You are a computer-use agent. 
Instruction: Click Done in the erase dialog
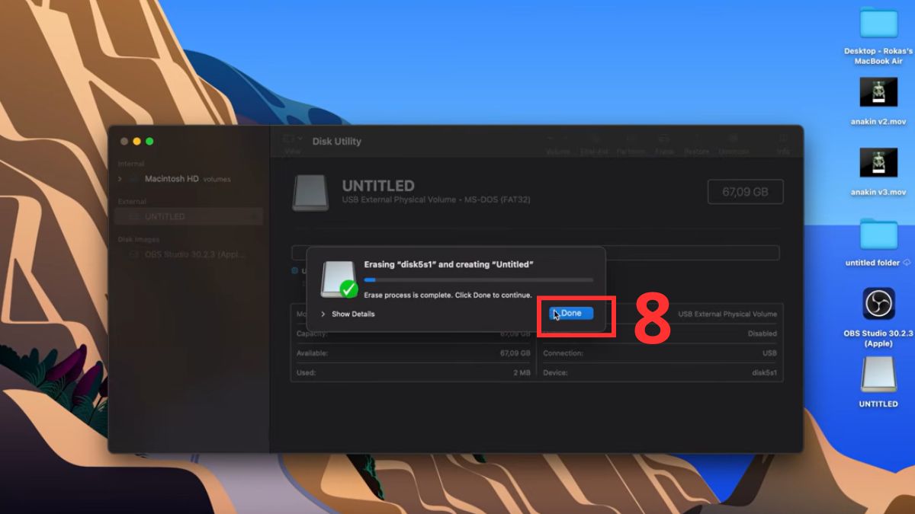571,314
